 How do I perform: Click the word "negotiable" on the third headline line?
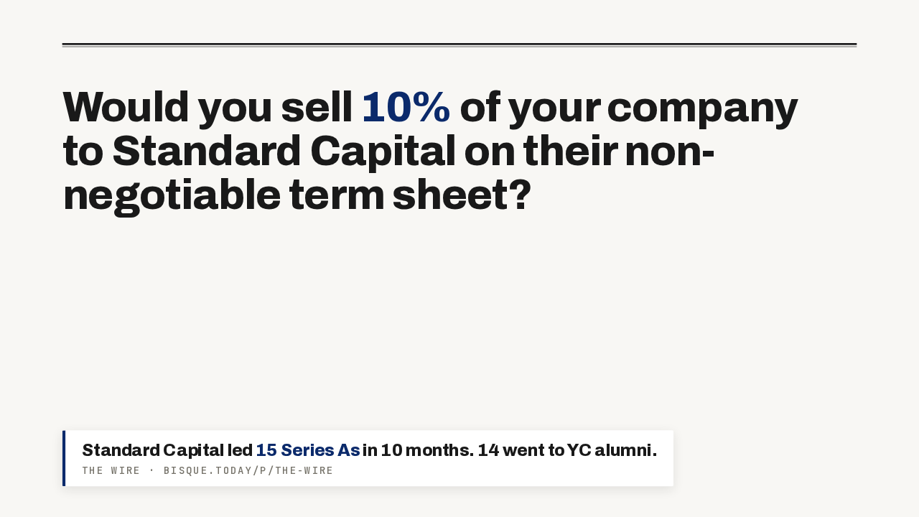pos(172,196)
